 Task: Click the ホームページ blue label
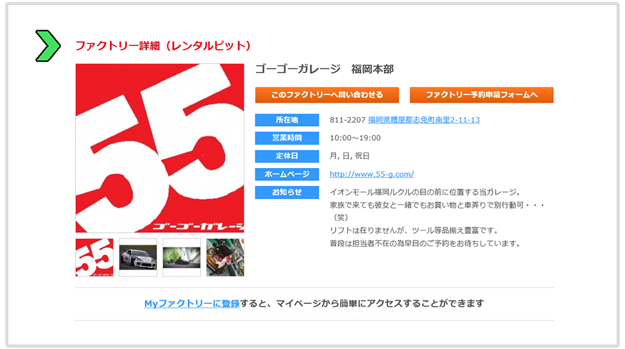[287, 174]
